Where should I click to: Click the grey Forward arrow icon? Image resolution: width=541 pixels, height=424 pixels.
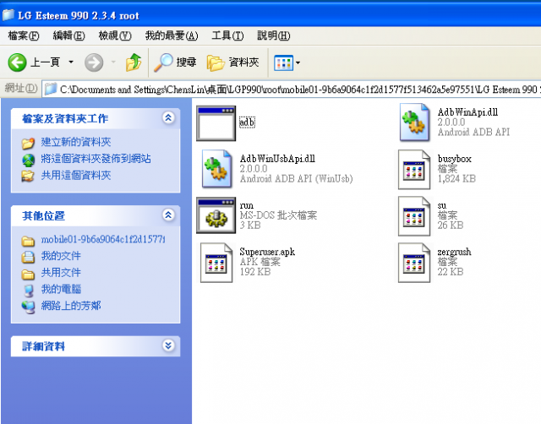pos(94,63)
